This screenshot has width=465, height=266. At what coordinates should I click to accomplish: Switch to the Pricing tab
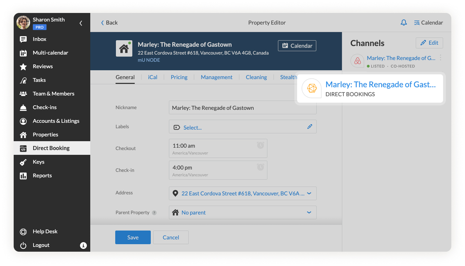[179, 77]
